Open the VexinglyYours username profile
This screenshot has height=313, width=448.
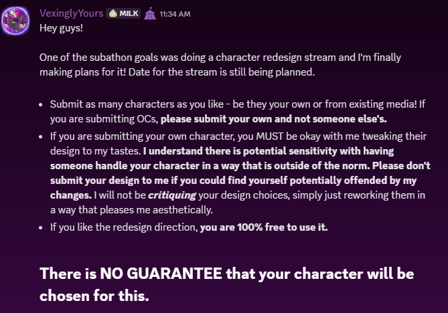click(x=72, y=13)
